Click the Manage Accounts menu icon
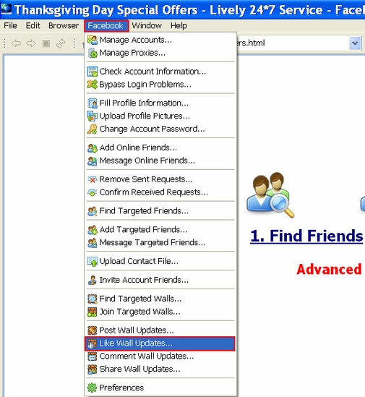This screenshot has width=365, height=397. tap(92, 40)
